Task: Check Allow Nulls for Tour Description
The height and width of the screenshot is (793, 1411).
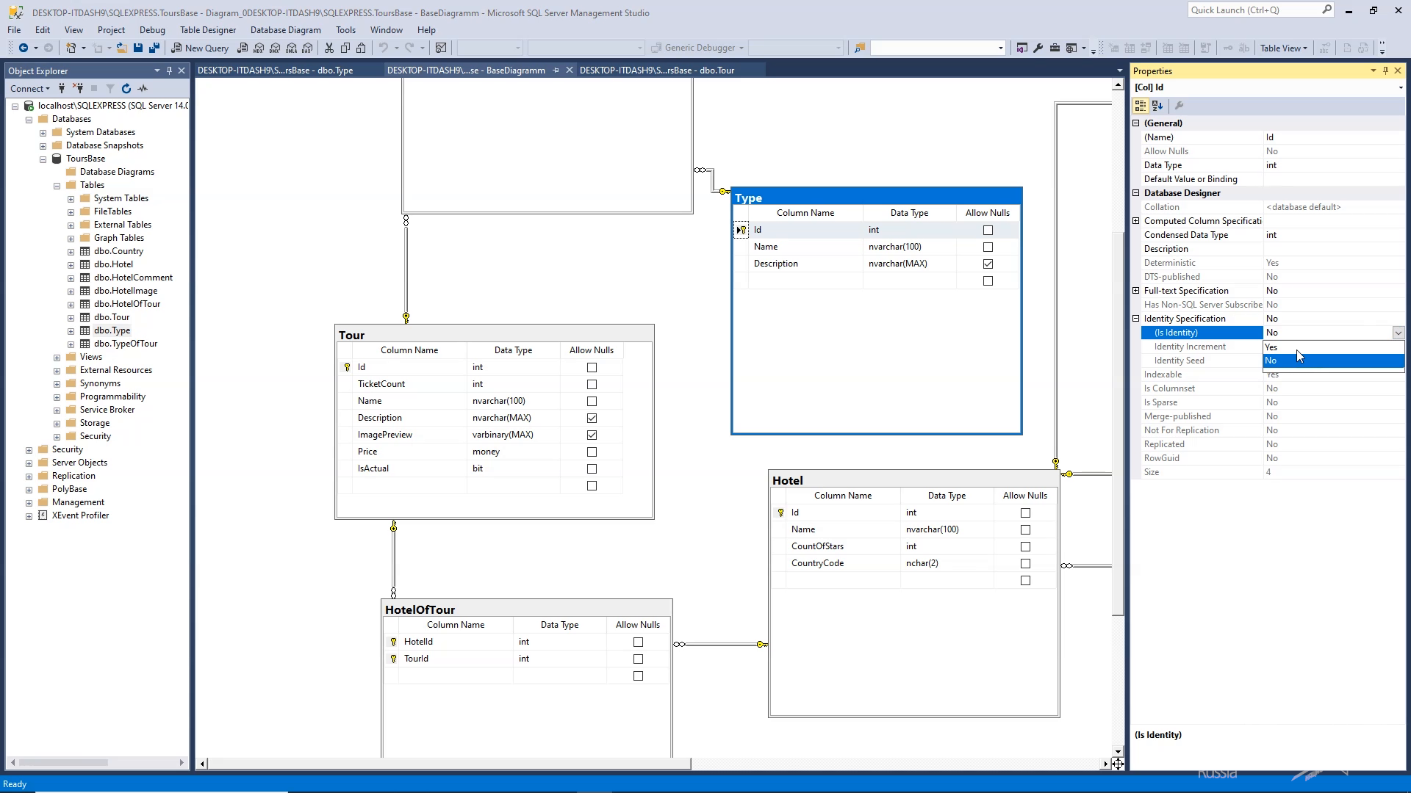Action: pyautogui.click(x=592, y=417)
